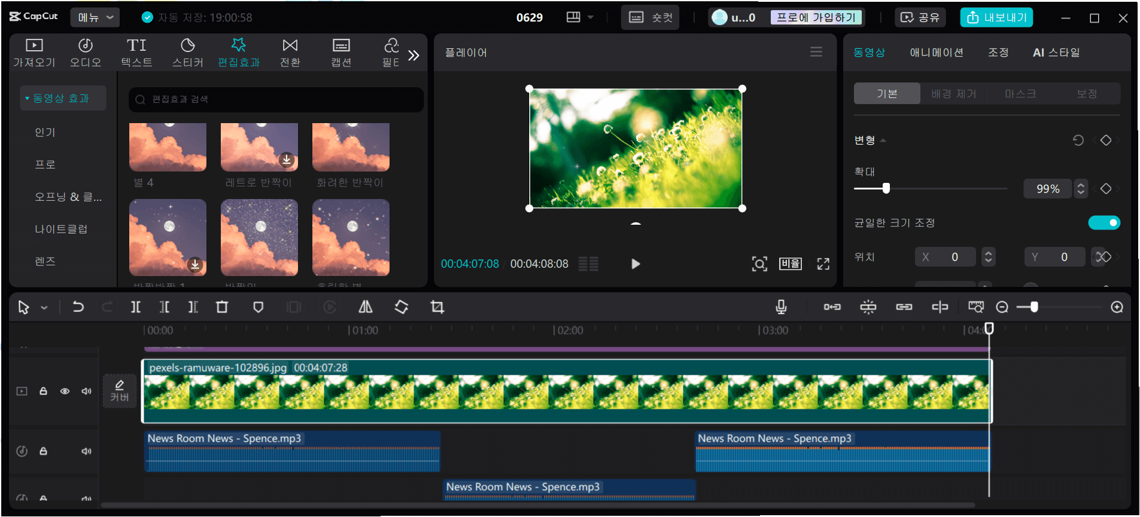Open the 메뉴 dropdown
This screenshot has height=517, width=1140.
95,17
